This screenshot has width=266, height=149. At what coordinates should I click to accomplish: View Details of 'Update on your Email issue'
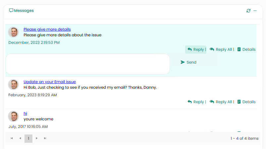pyautogui.click(x=246, y=102)
